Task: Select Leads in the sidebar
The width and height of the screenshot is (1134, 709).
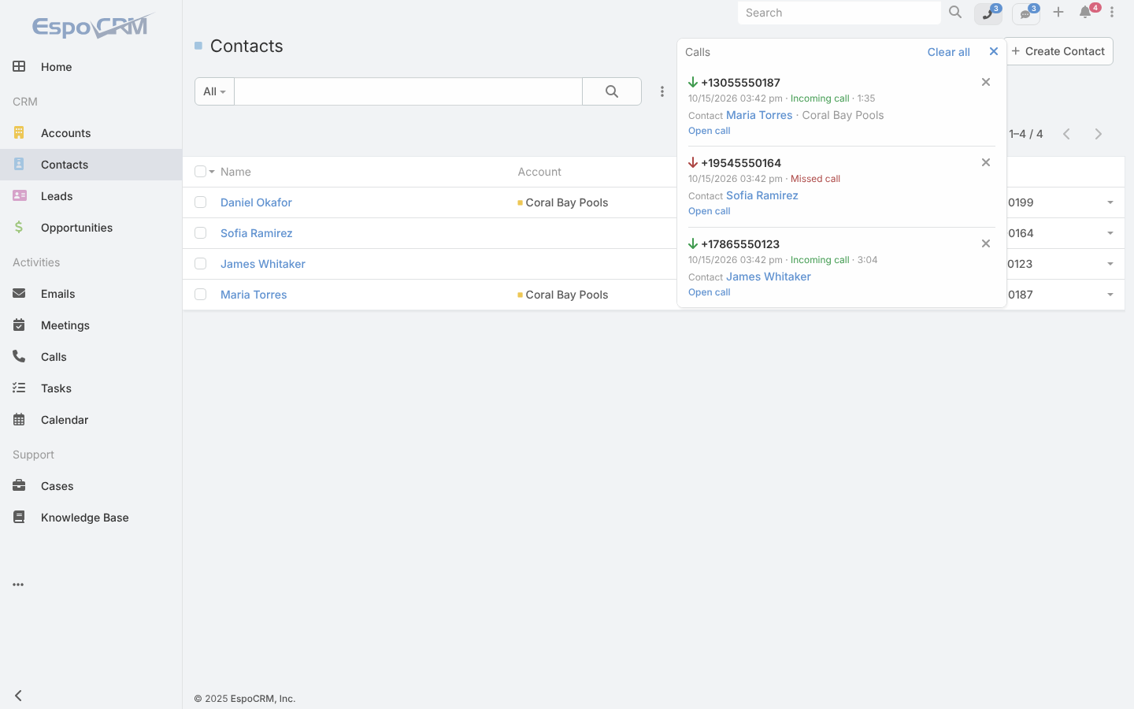Action: click(x=91, y=196)
